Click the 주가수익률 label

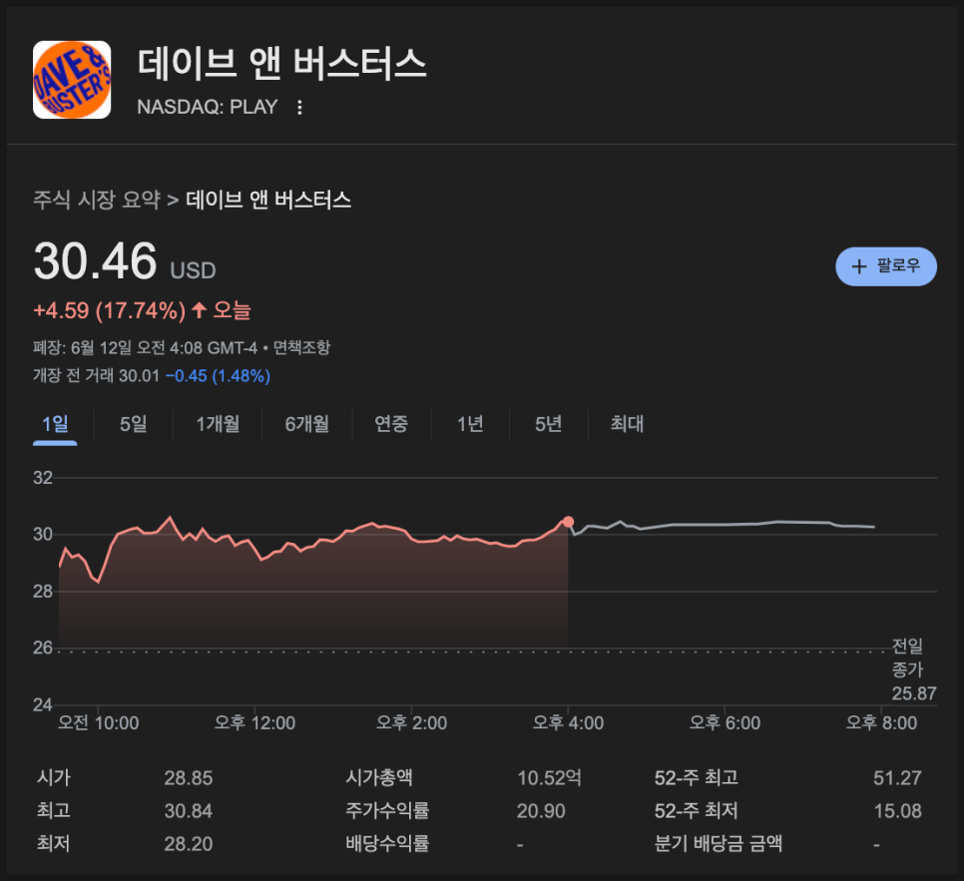point(387,811)
